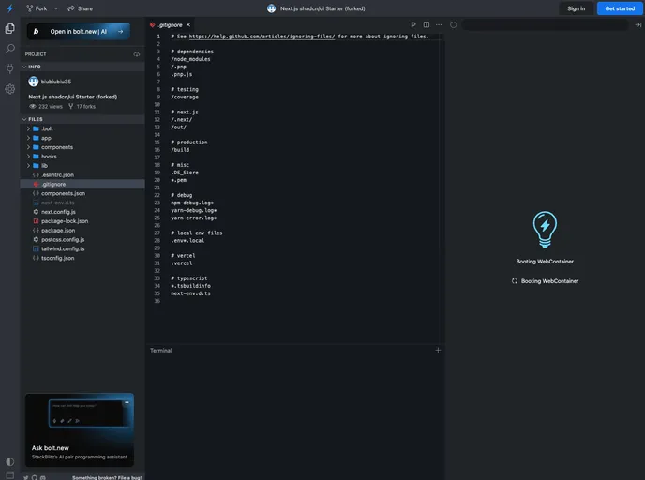
Task: Open next.config.js file
Action: [x=82, y=212]
